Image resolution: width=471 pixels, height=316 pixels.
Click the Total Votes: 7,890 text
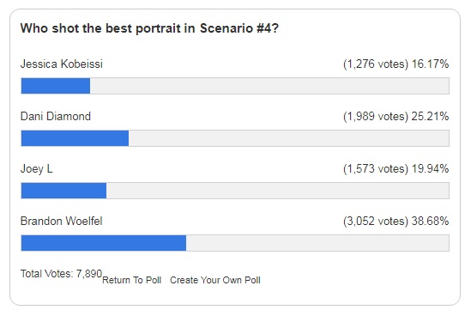[61, 274]
